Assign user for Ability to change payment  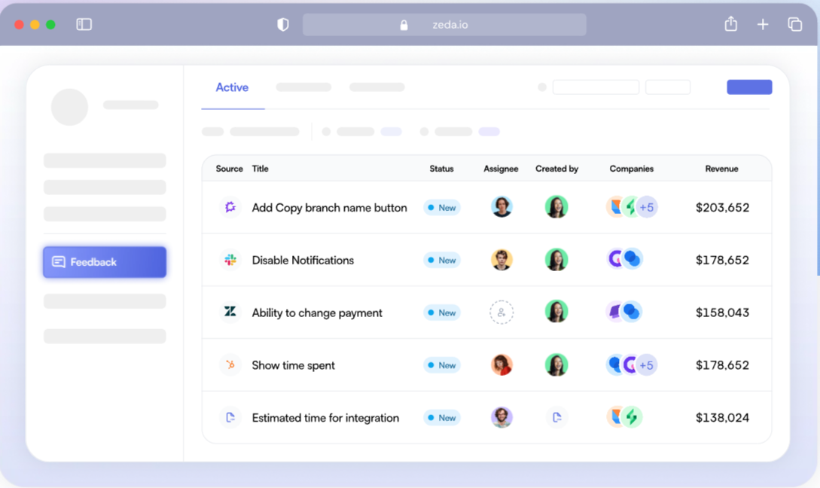tap(501, 313)
